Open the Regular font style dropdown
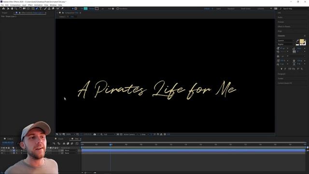This screenshot has height=174, width=309. (286, 44)
